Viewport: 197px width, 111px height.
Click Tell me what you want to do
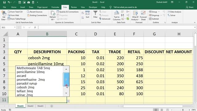pyautogui.click(x=125, y=7)
